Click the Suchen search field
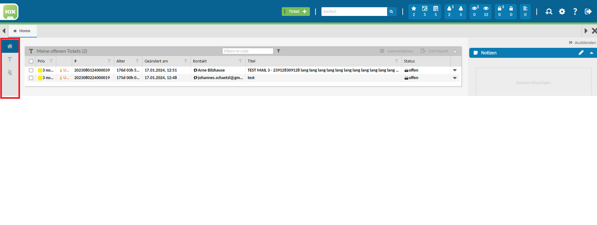The height and width of the screenshot is (225, 597). point(354,11)
